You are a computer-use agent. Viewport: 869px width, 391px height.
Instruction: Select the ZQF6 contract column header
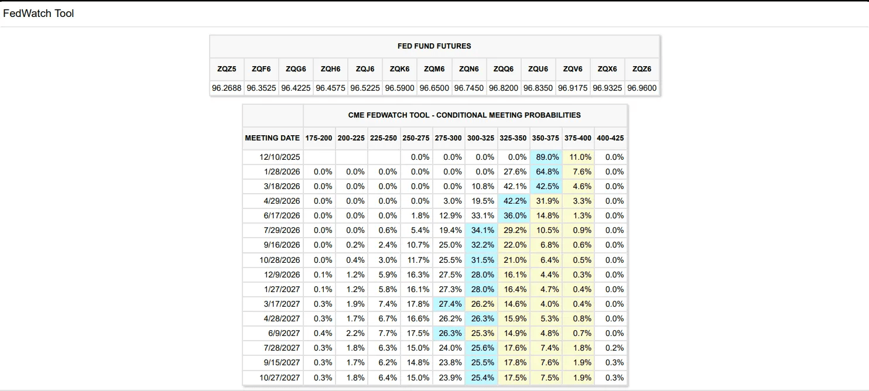[261, 69]
